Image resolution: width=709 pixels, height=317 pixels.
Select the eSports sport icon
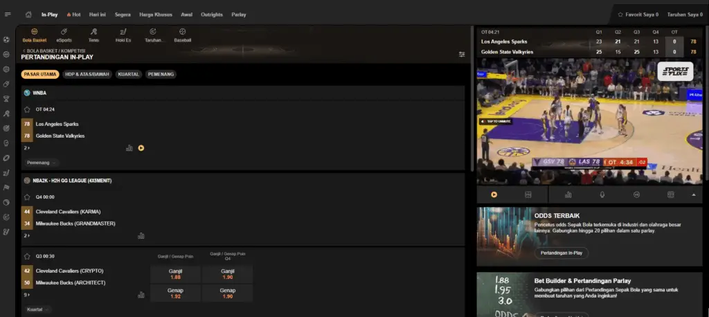[63, 35]
